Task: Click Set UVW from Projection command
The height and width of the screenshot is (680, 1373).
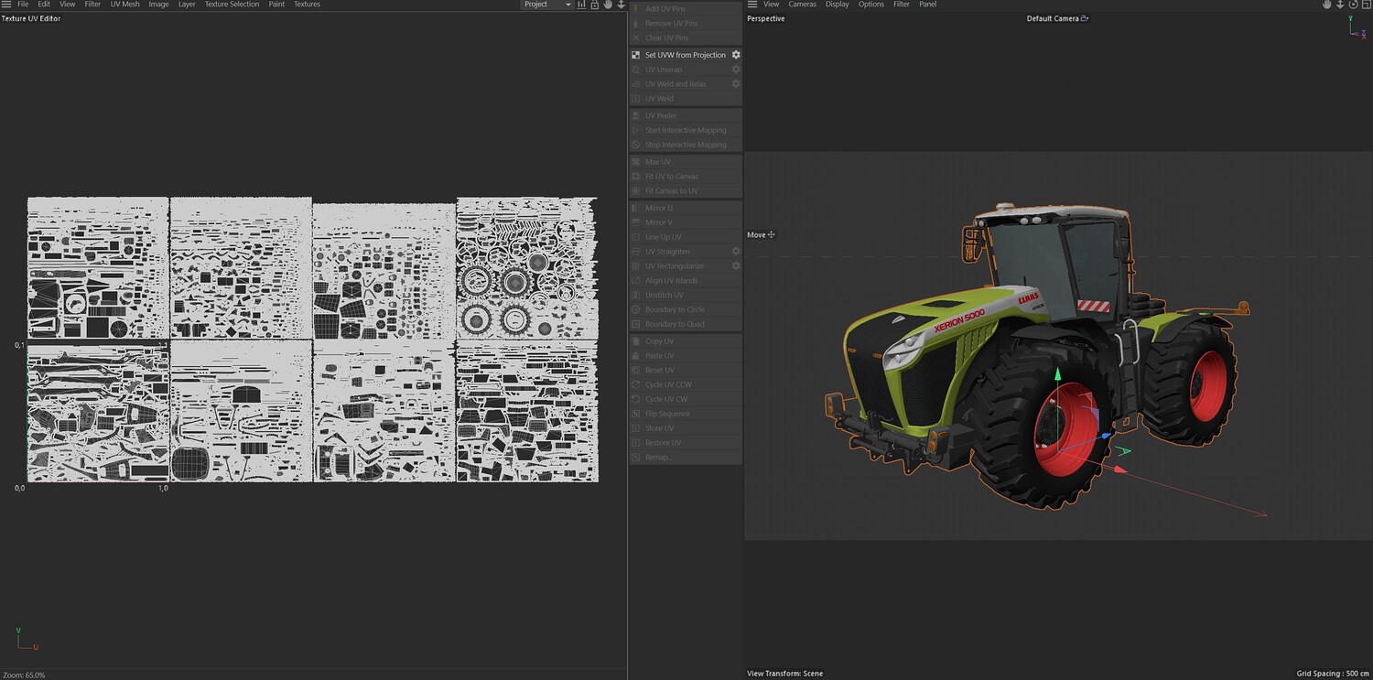Action: [x=685, y=55]
